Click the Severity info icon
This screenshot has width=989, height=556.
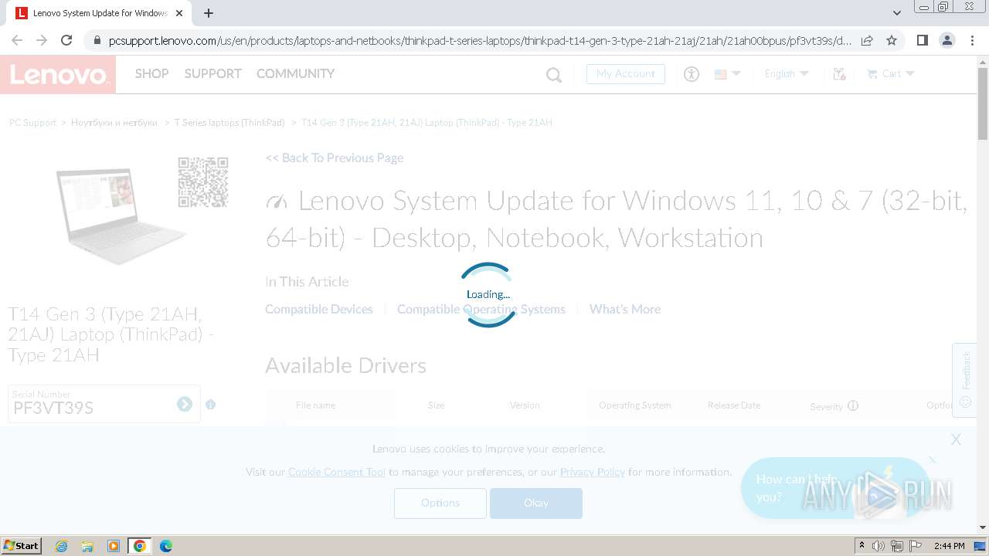853,405
